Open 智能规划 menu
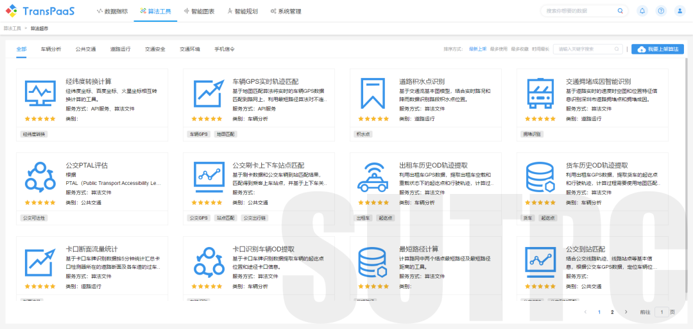 tap(242, 12)
